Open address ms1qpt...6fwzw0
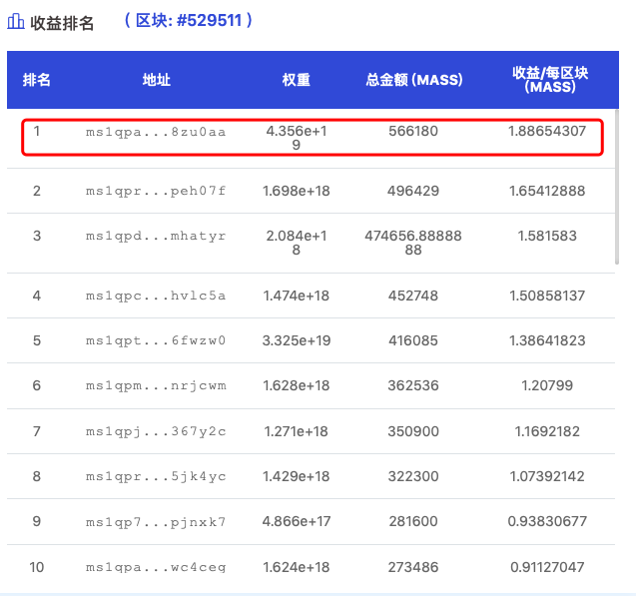This screenshot has width=636, height=596. click(x=156, y=340)
